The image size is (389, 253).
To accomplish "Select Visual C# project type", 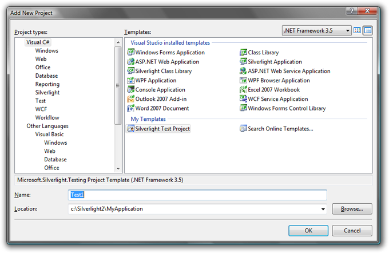I will 38,42.
